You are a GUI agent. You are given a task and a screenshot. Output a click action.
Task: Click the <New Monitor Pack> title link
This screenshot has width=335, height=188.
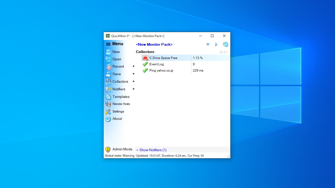(x=154, y=44)
